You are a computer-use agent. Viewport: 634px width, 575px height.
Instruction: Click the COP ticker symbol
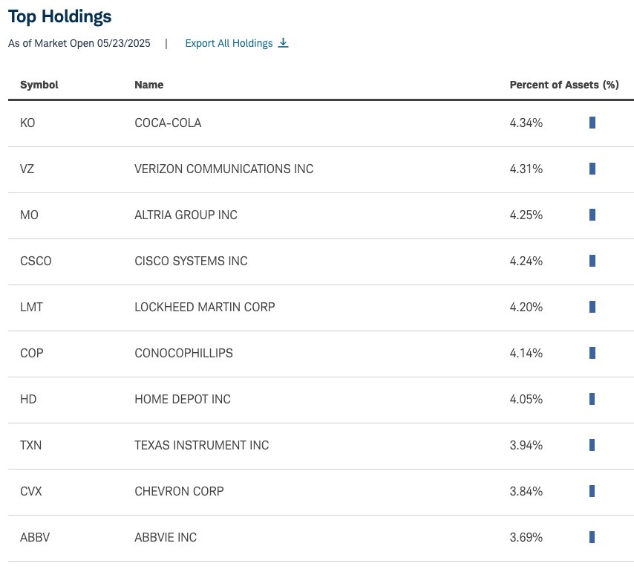click(31, 354)
